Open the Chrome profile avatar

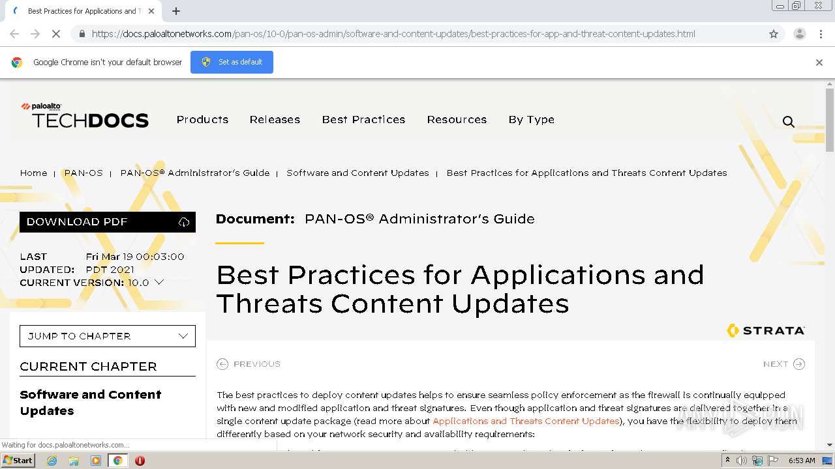coord(799,34)
